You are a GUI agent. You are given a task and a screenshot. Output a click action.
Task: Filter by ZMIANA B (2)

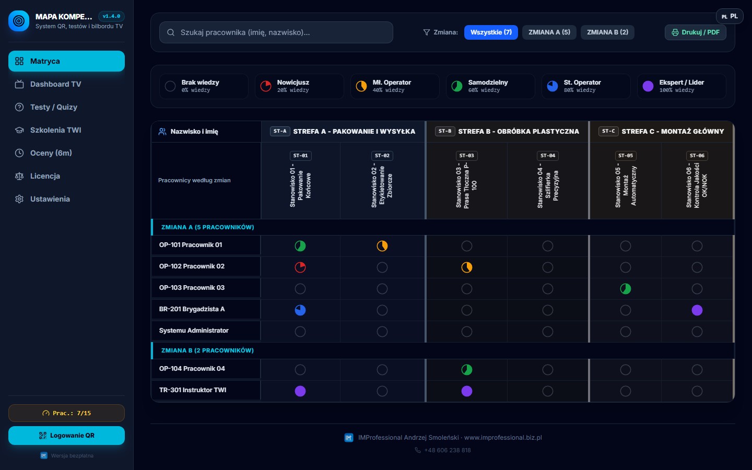pos(607,32)
